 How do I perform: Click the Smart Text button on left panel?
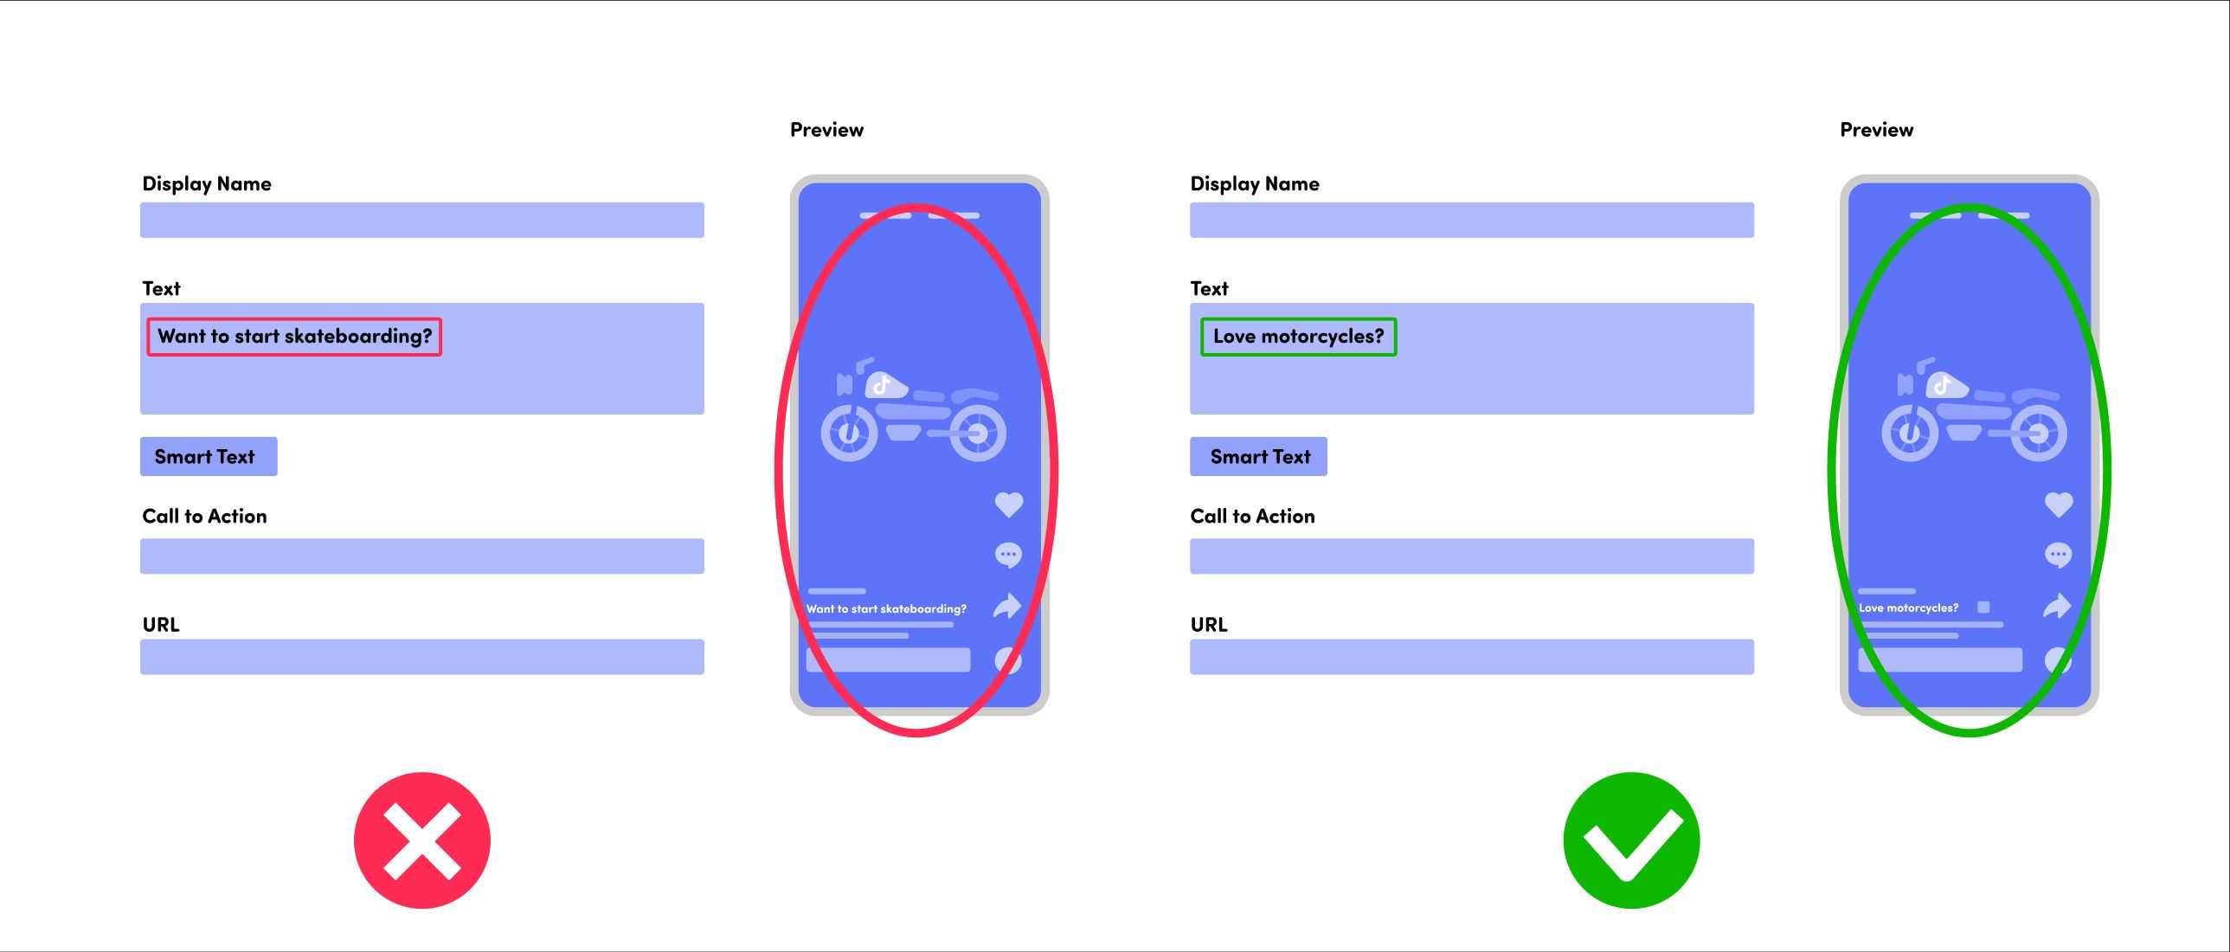click(x=206, y=455)
